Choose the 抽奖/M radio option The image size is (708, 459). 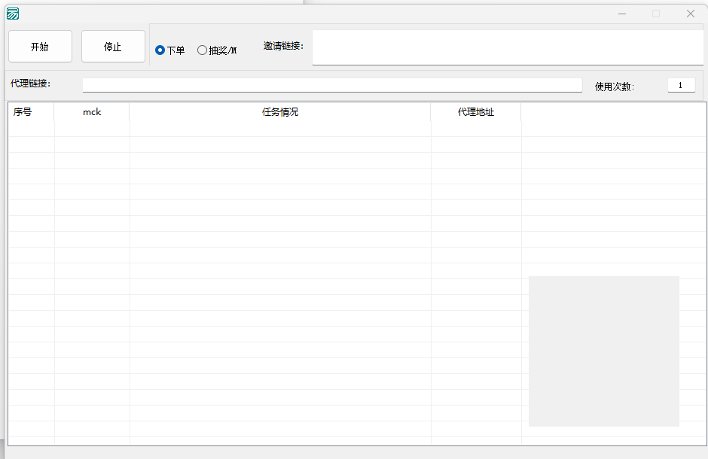[202, 50]
